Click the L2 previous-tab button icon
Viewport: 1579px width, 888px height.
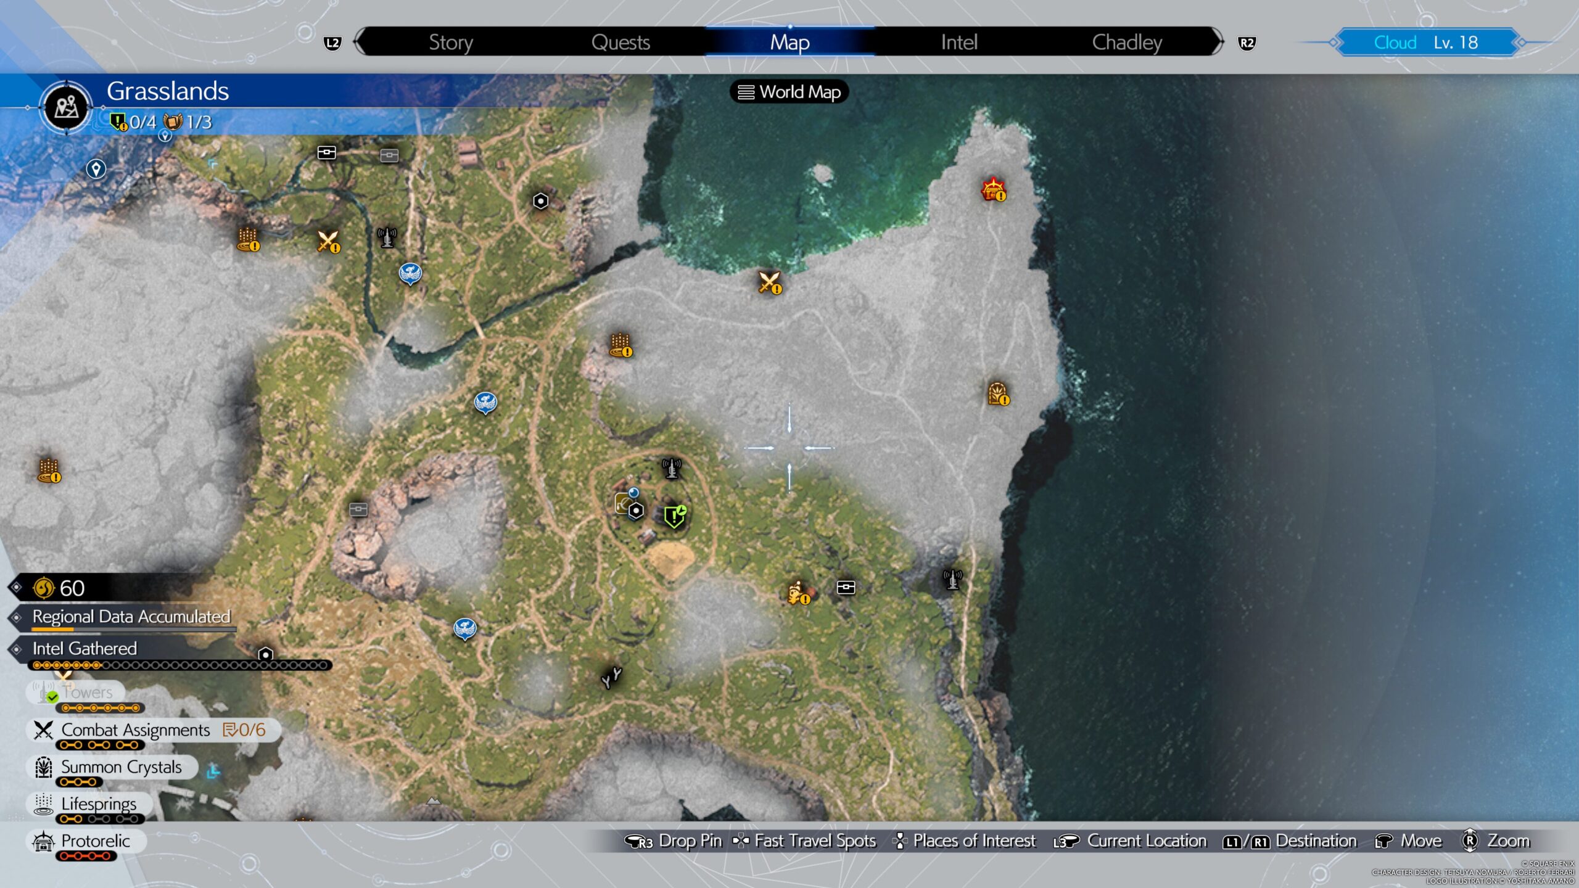pyautogui.click(x=332, y=43)
